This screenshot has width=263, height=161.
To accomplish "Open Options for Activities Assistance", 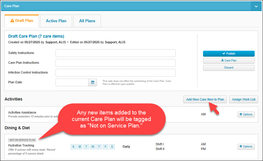I will point(246,114).
